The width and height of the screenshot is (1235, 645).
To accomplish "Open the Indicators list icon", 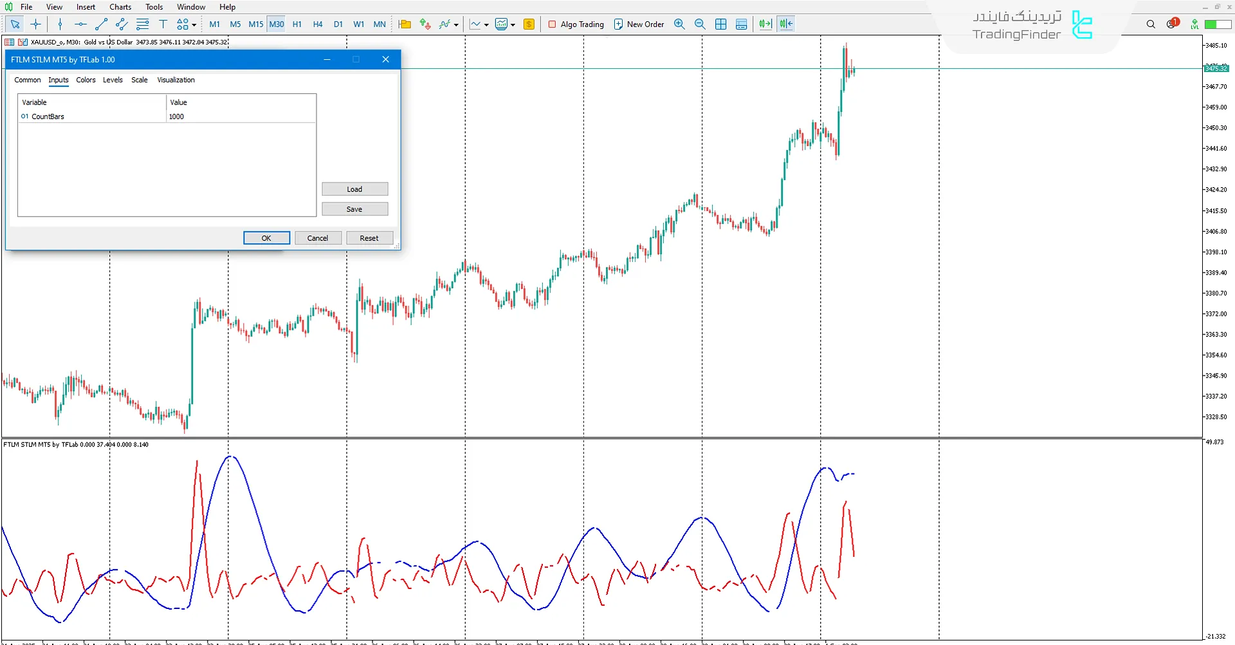I will coord(444,24).
